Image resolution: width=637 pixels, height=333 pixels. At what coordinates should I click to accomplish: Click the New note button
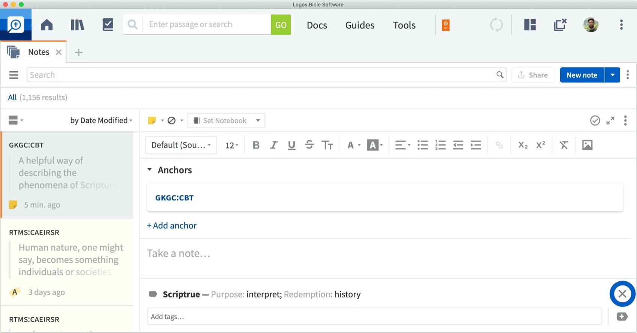pyautogui.click(x=582, y=75)
